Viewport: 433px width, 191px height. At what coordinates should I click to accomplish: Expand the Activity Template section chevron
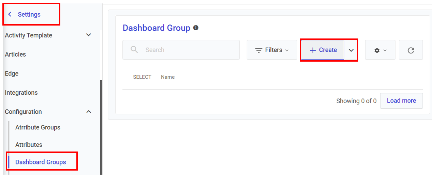coord(89,35)
